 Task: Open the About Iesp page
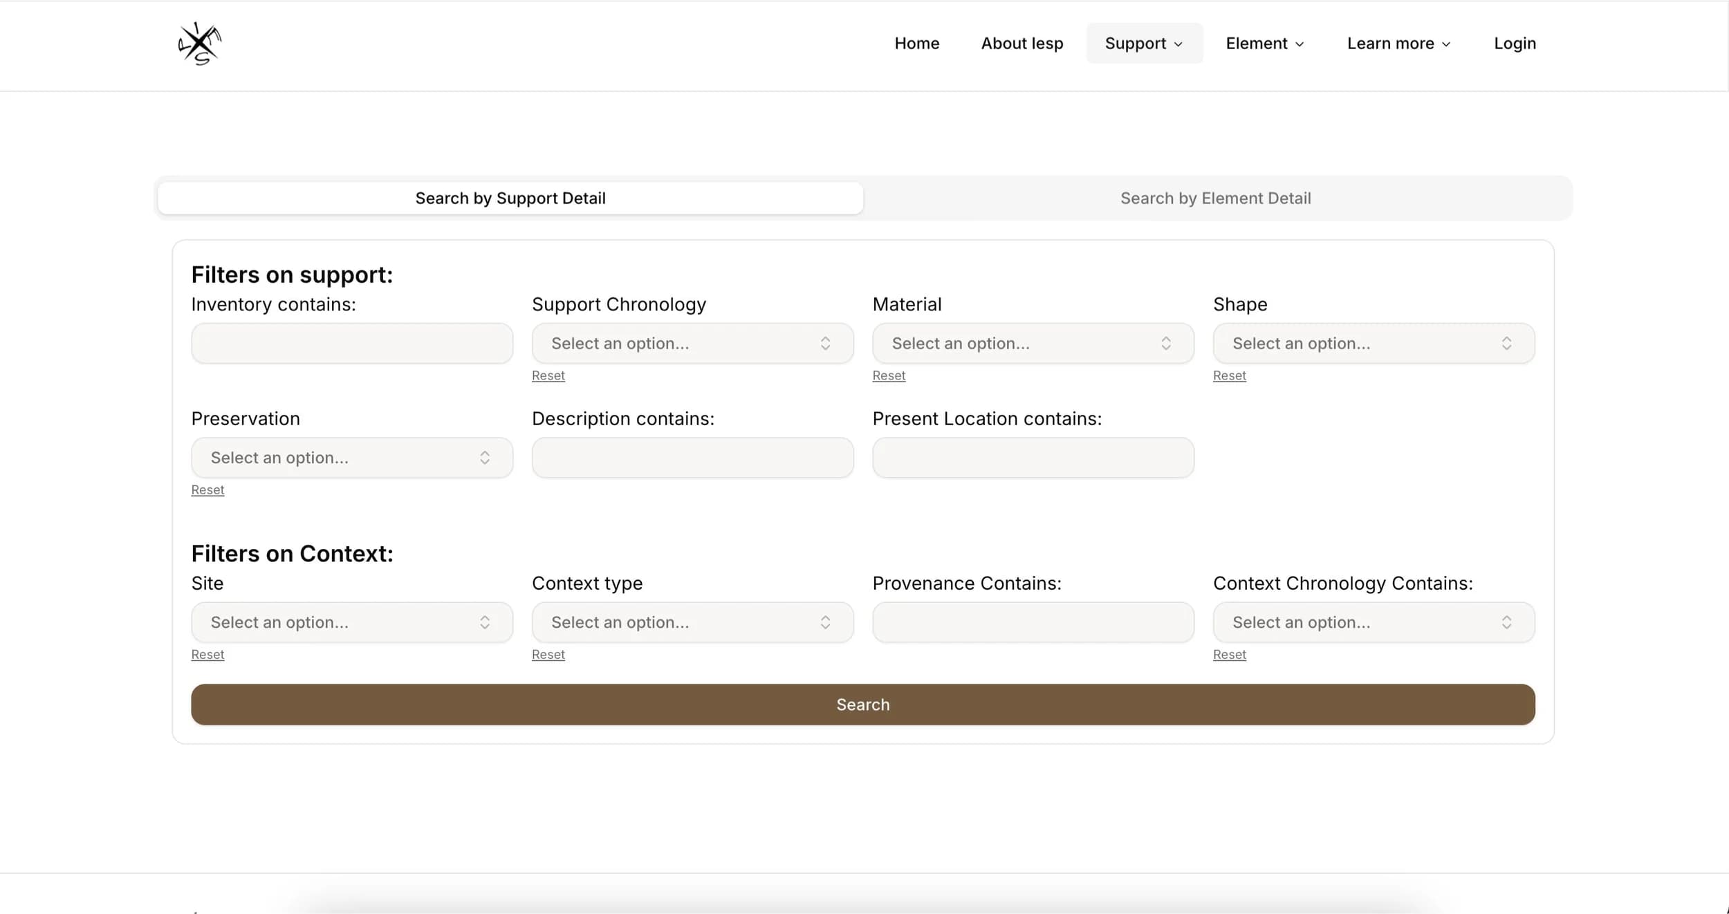[x=1021, y=44]
